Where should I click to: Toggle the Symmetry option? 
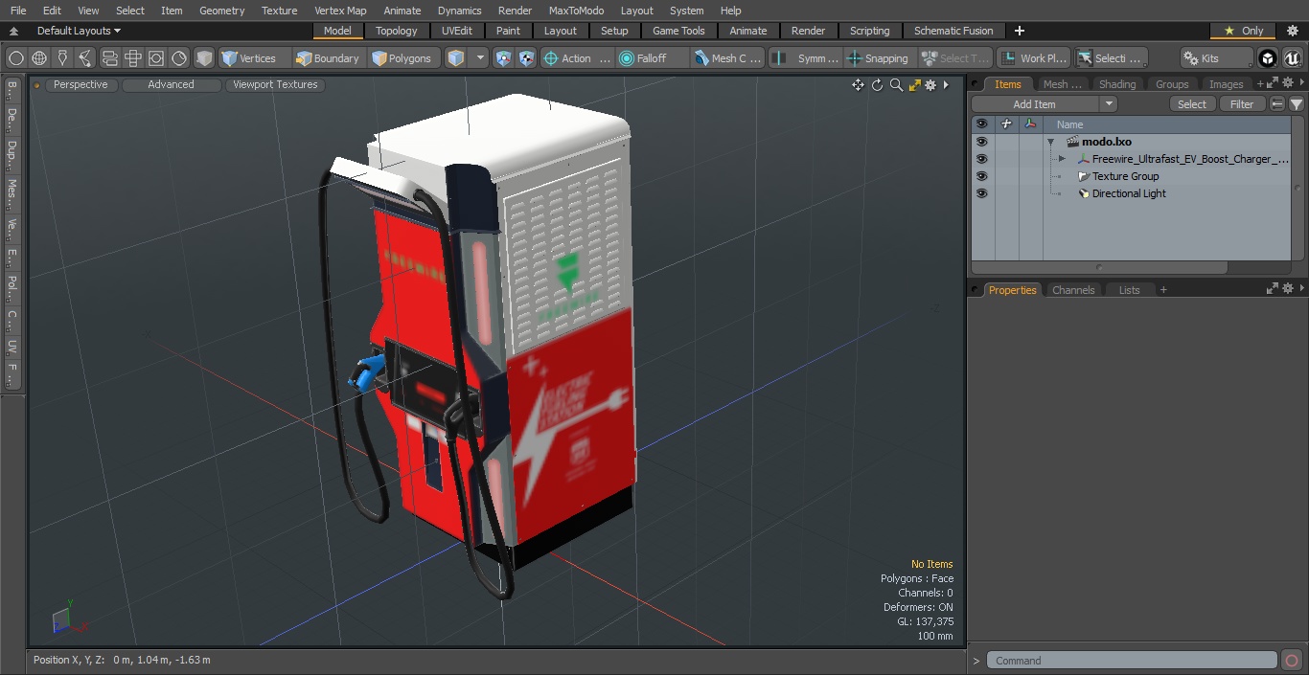[807, 58]
